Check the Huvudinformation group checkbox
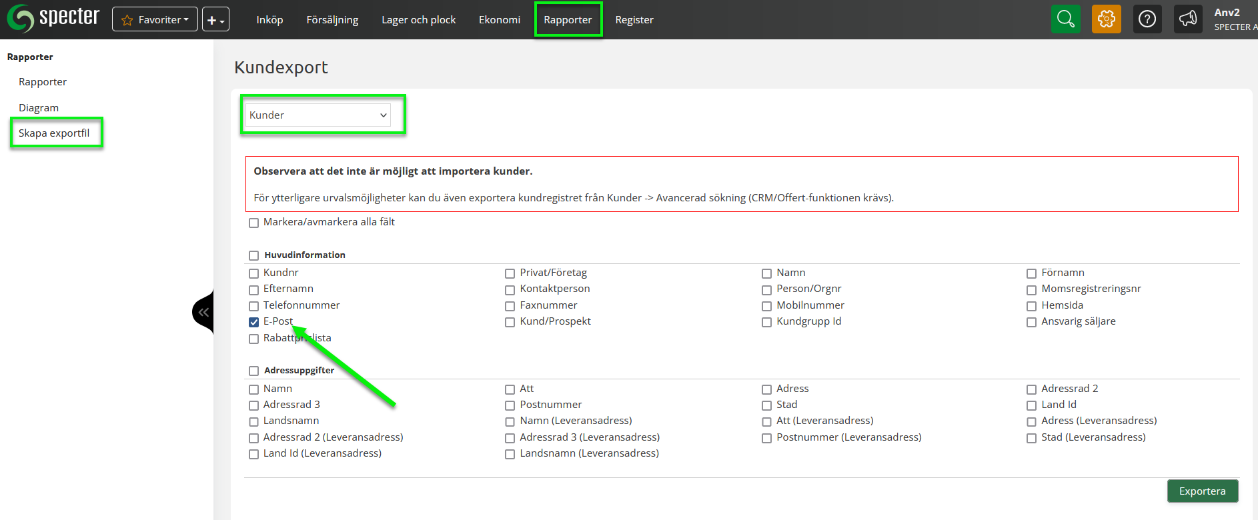 (253, 255)
